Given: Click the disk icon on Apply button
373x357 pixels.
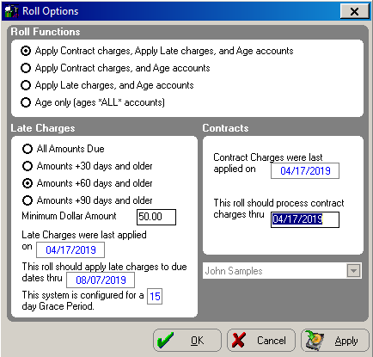Looking at the screenshot, I should click(314, 340).
